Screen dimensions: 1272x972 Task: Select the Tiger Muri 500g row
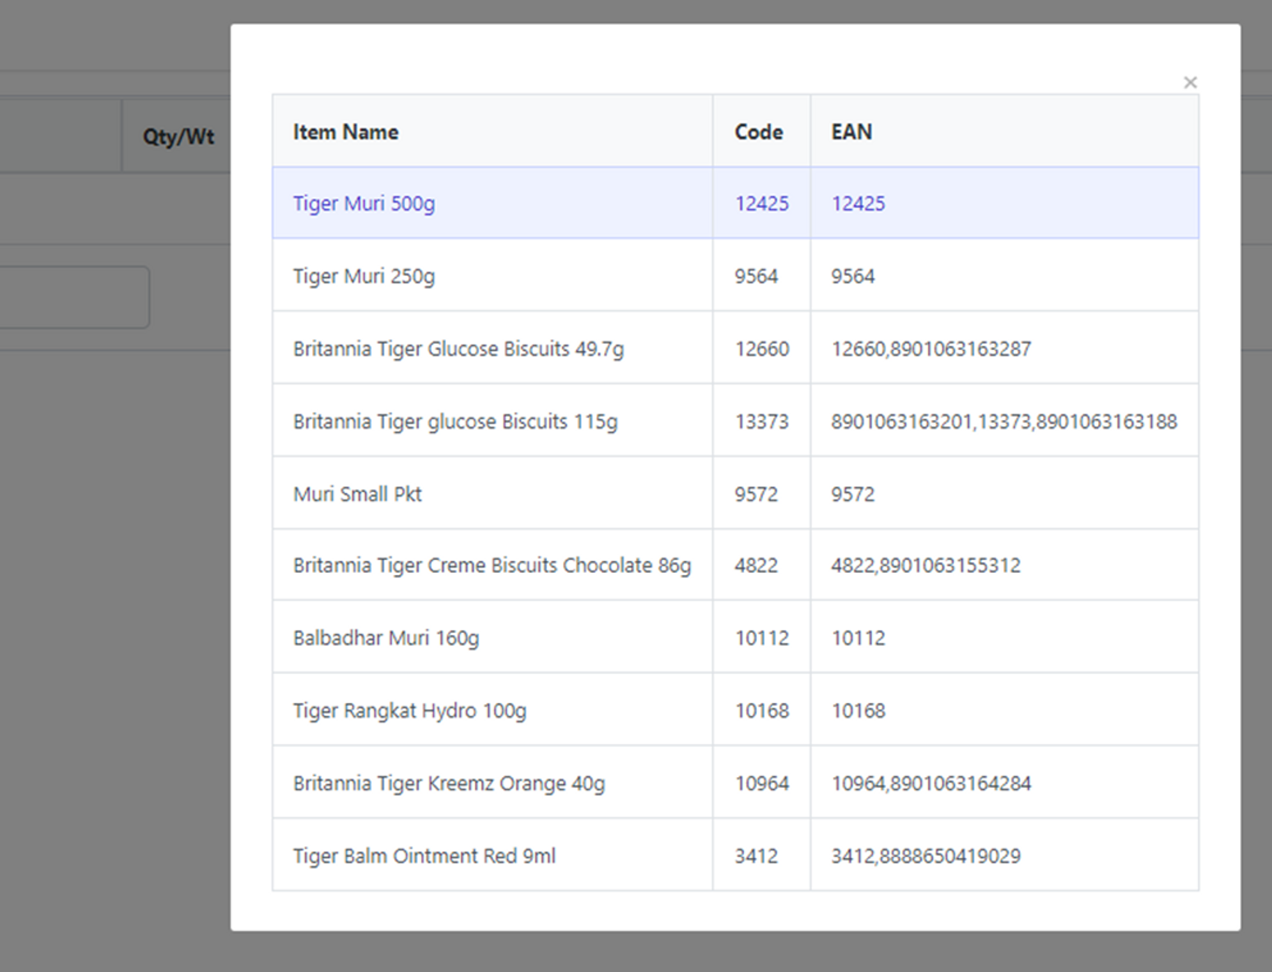[735, 203]
